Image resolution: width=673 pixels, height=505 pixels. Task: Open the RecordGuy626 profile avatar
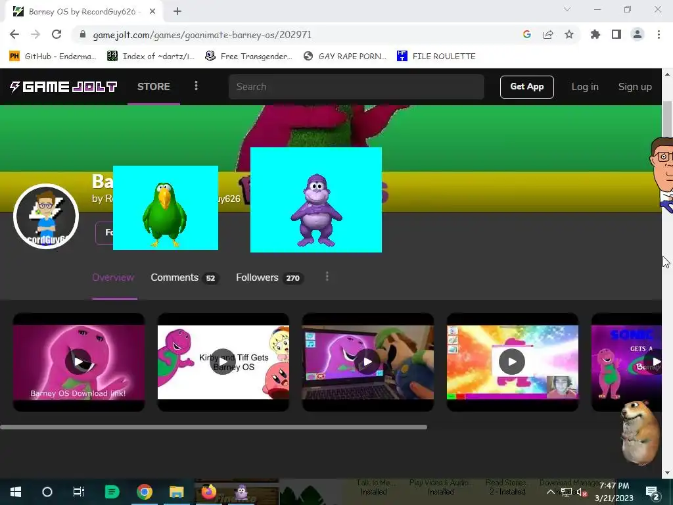pos(46,216)
